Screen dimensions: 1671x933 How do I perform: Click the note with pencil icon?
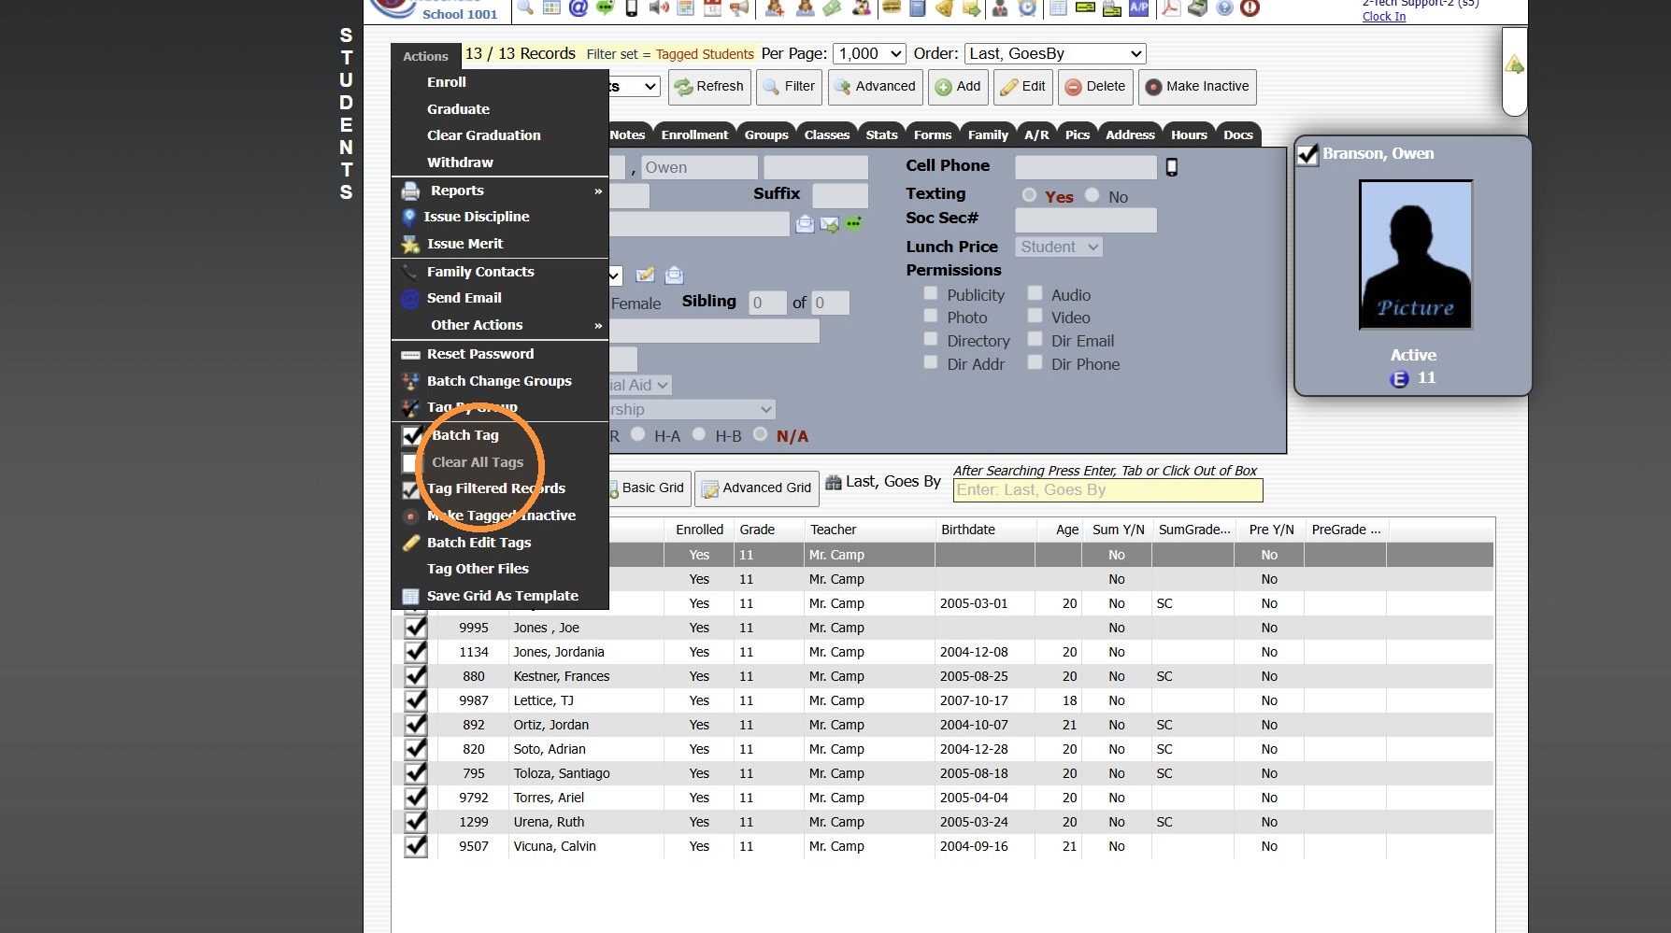click(x=645, y=275)
